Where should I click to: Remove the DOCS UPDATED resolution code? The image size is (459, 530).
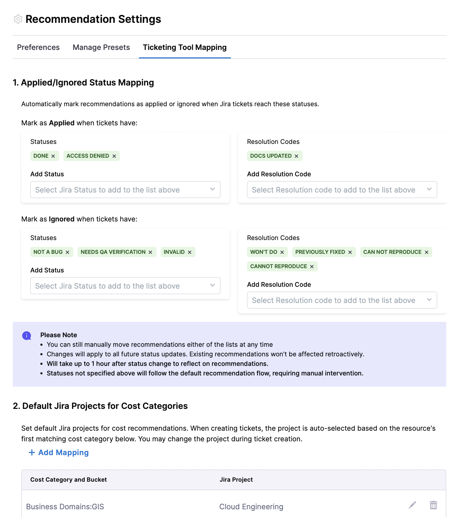pyautogui.click(x=296, y=156)
